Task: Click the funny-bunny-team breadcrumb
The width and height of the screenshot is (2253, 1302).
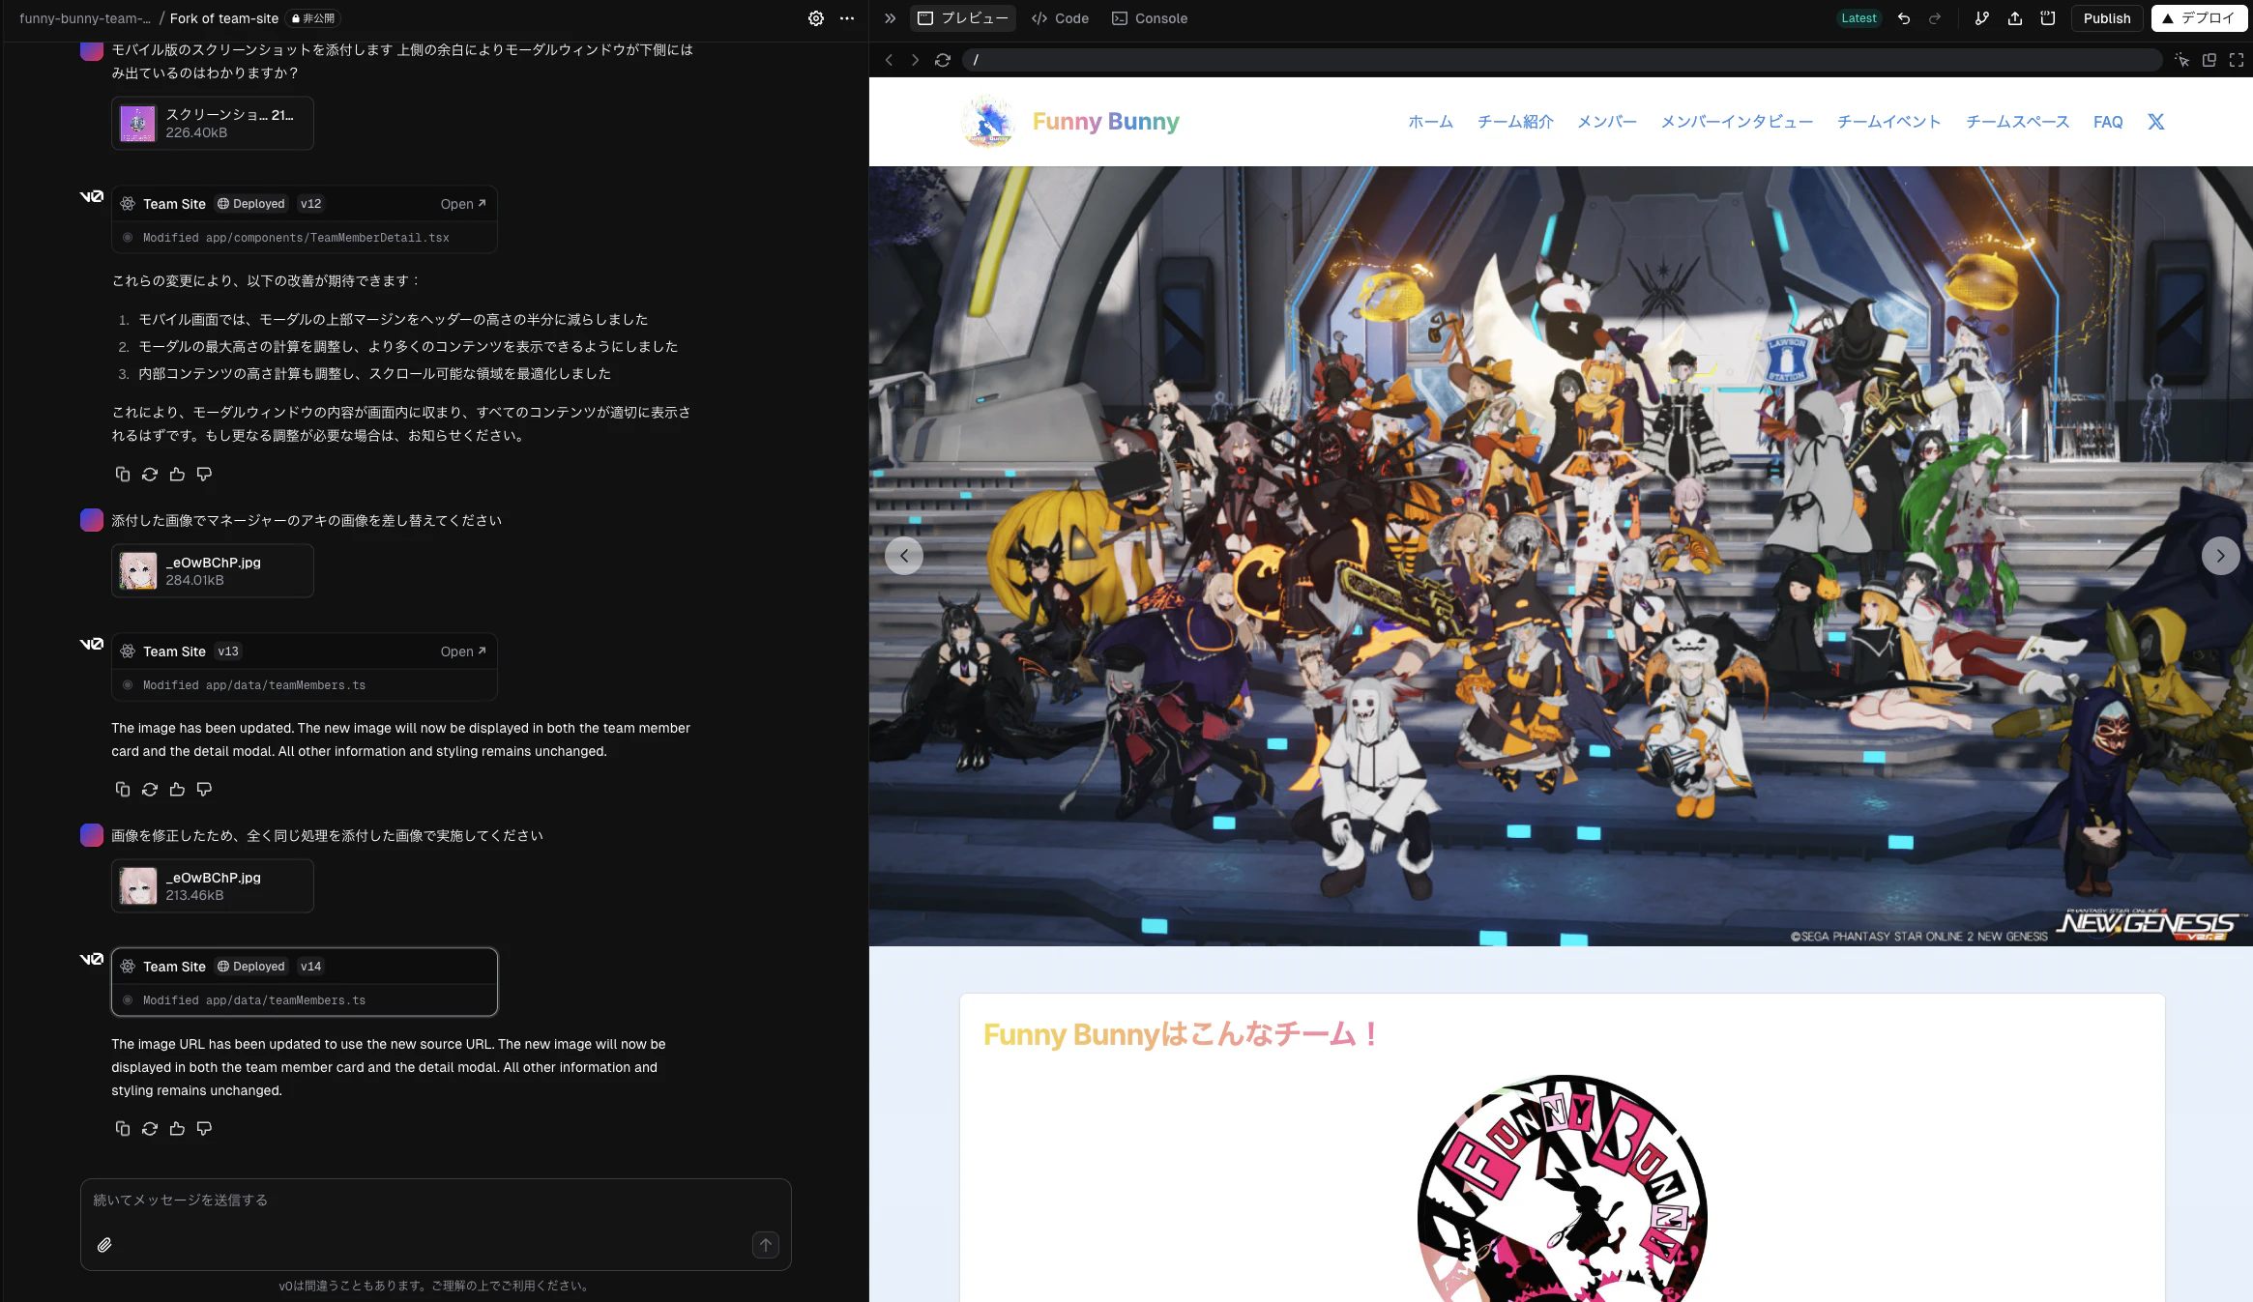Action: tap(85, 18)
